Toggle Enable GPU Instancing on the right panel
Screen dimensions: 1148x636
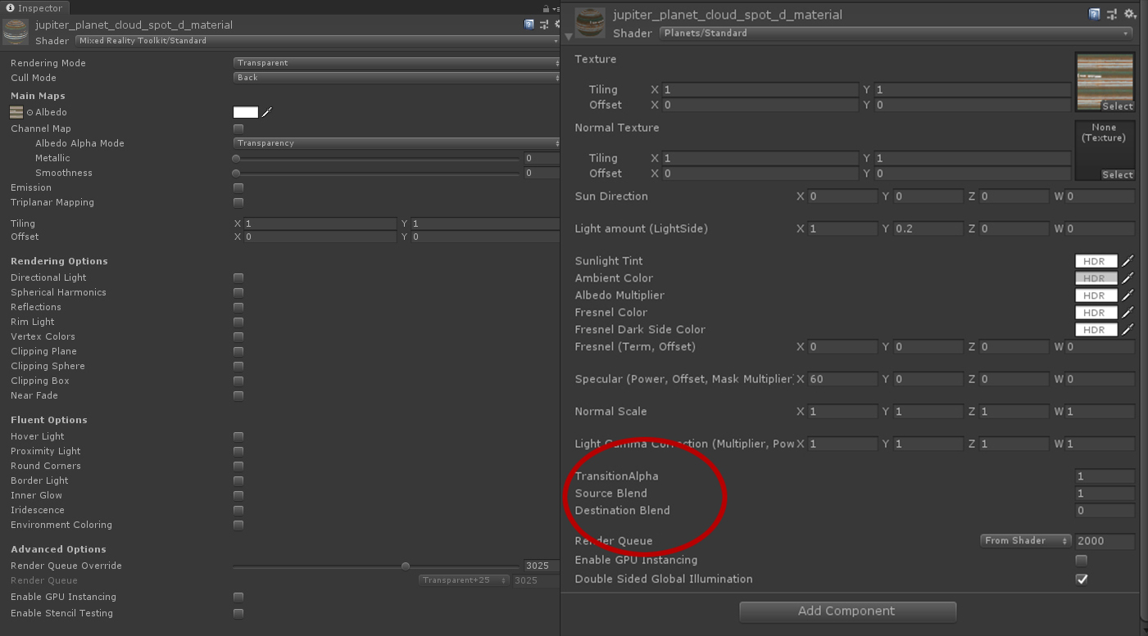pos(1081,560)
